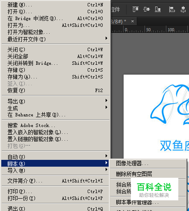189x211 pixels.
Task: Click the document tab title
Action: (118, 21)
